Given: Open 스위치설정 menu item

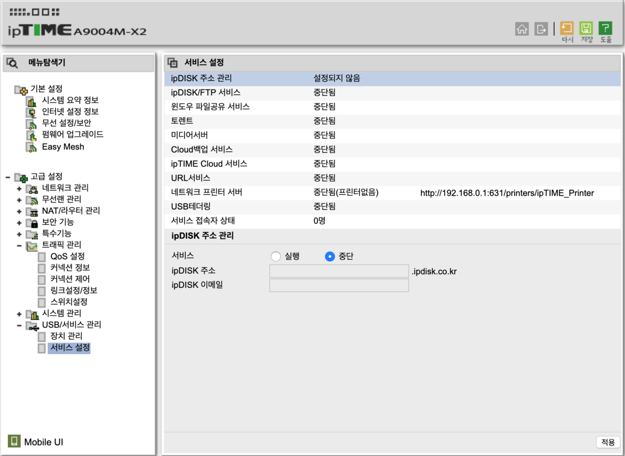Looking at the screenshot, I should [x=68, y=302].
